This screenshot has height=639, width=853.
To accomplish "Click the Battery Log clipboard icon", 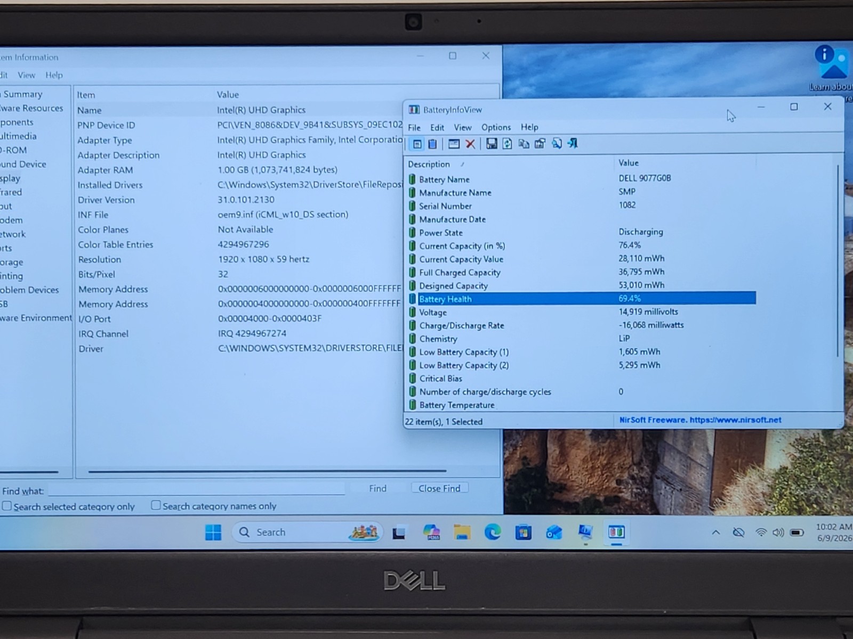I will (x=432, y=144).
